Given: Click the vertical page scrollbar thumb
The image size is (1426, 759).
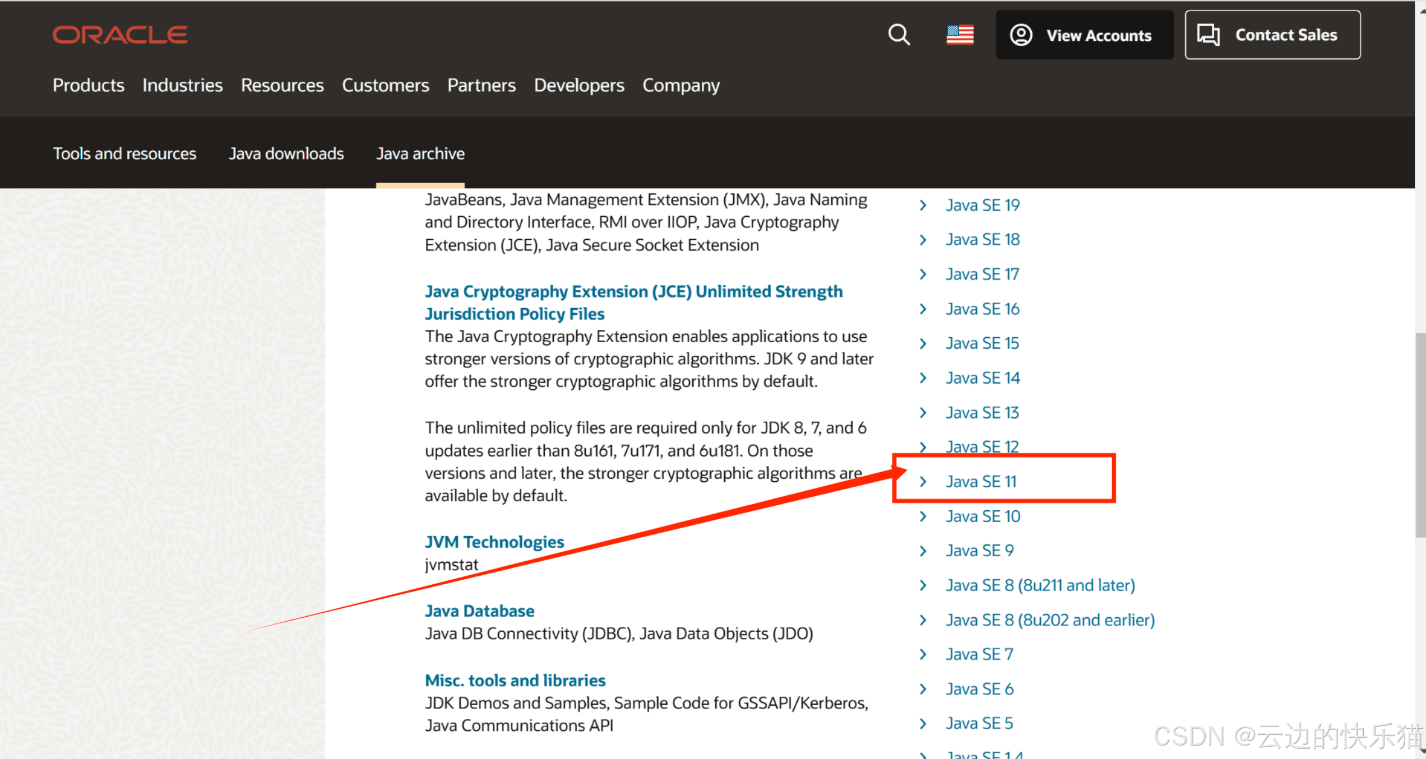Looking at the screenshot, I should (1420, 435).
